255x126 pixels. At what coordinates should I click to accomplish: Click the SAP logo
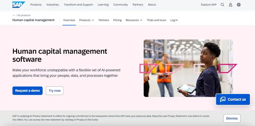coord(19,5)
